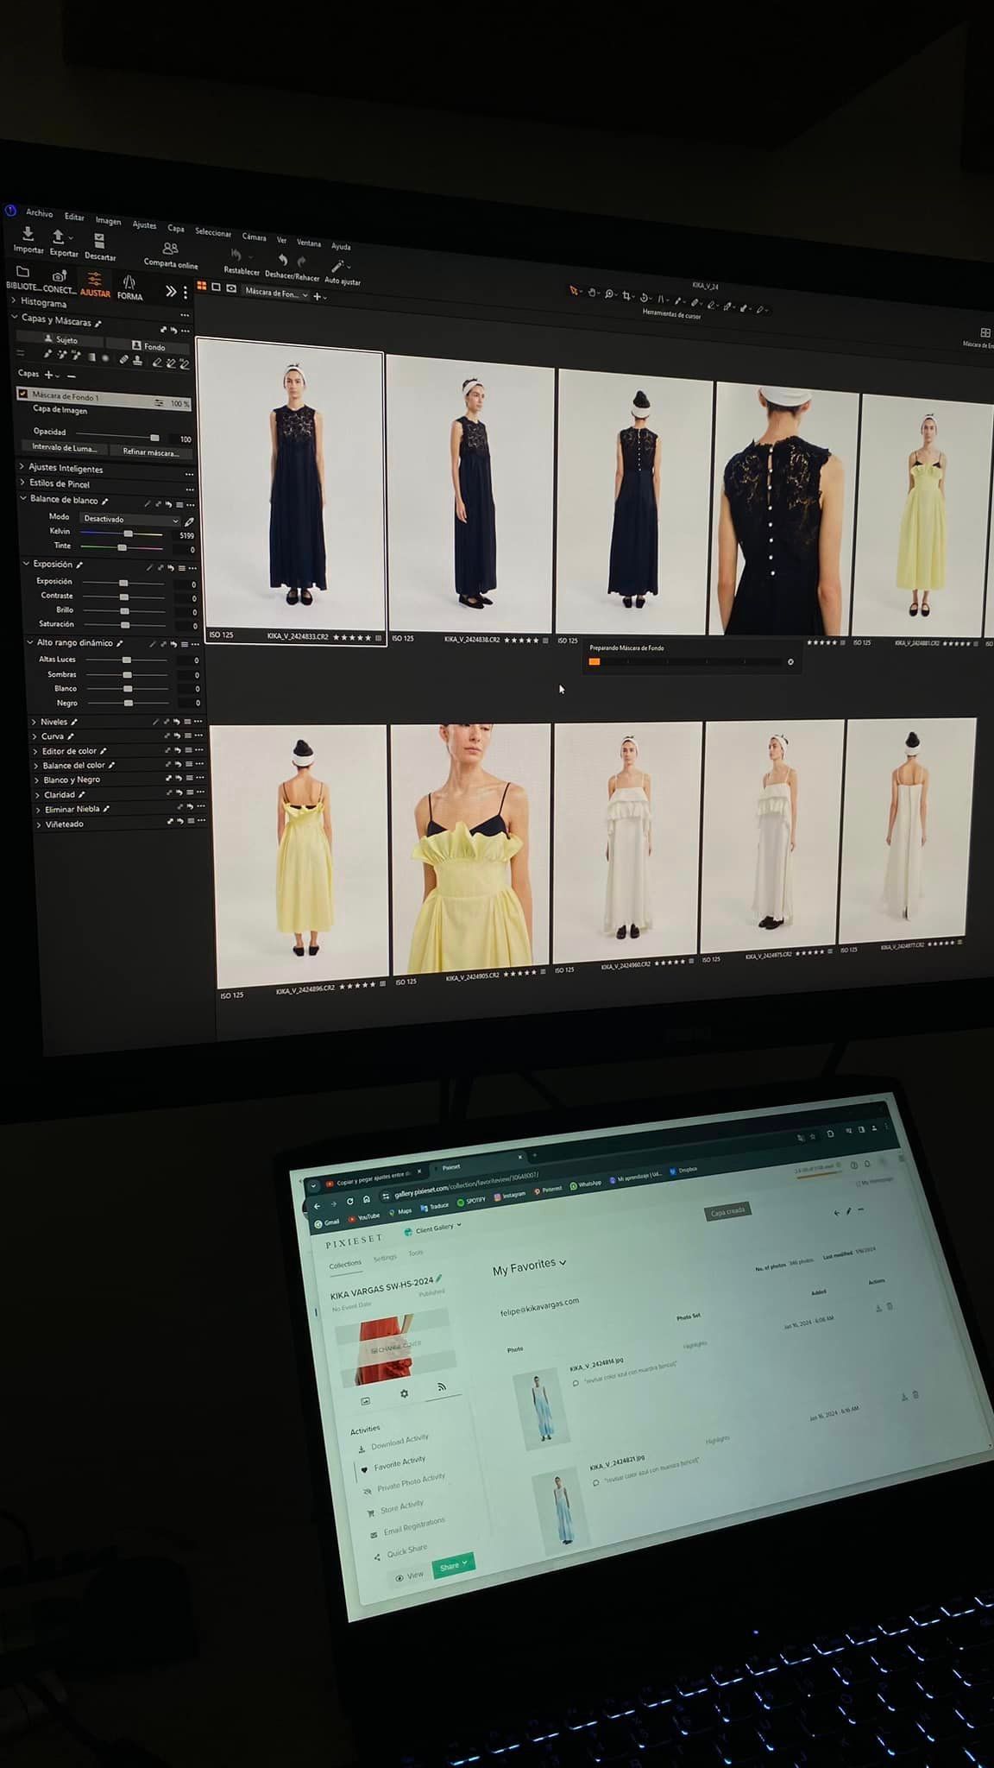Toggle Máscara de Fondo 1 layer checkbox
994x1768 pixels.
click(x=22, y=393)
